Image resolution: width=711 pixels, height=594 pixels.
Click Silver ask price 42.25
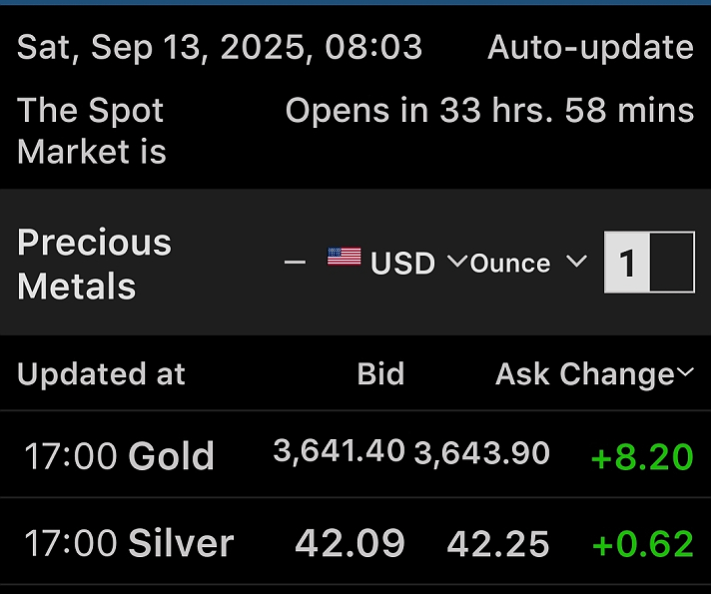498,545
